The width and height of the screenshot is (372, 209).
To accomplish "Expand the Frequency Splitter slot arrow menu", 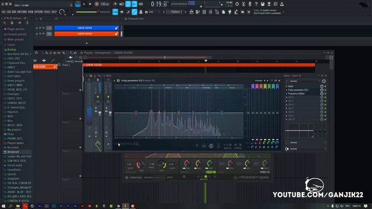I will pyautogui.click(x=287, y=93).
